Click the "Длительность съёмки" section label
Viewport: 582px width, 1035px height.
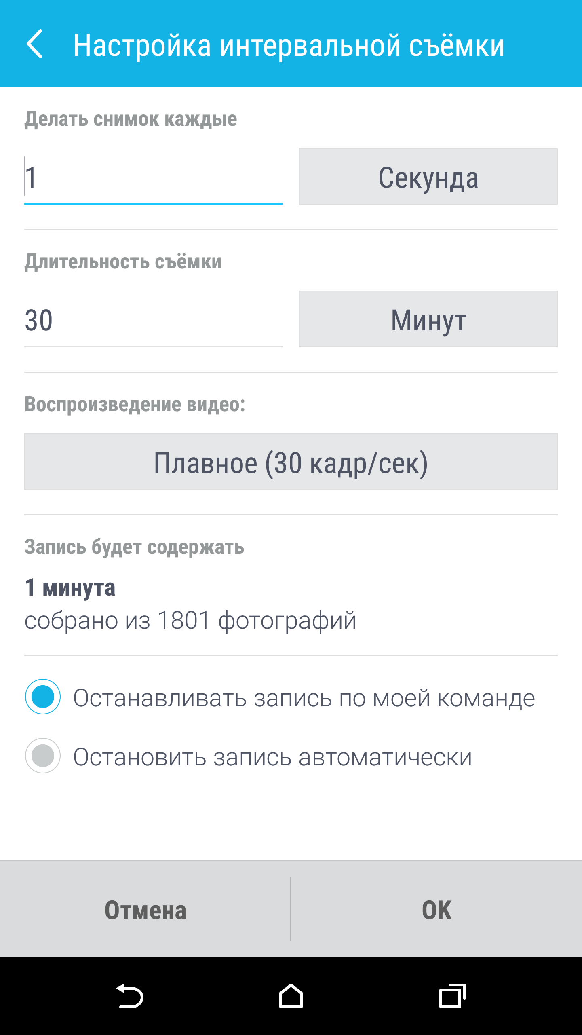pyautogui.click(x=123, y=262)
